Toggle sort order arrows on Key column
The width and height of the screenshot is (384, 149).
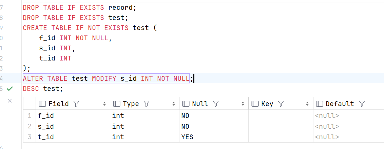tap(307, 104)
